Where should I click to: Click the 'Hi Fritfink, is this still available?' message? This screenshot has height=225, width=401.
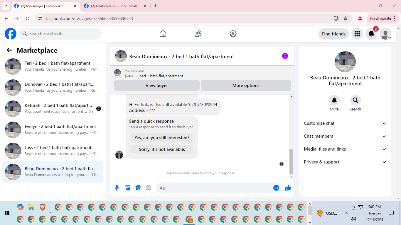click(173, 107)
